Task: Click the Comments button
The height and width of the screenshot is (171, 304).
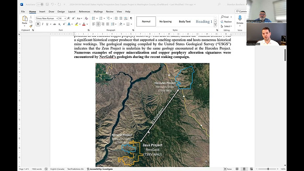Action: (241, 11)
